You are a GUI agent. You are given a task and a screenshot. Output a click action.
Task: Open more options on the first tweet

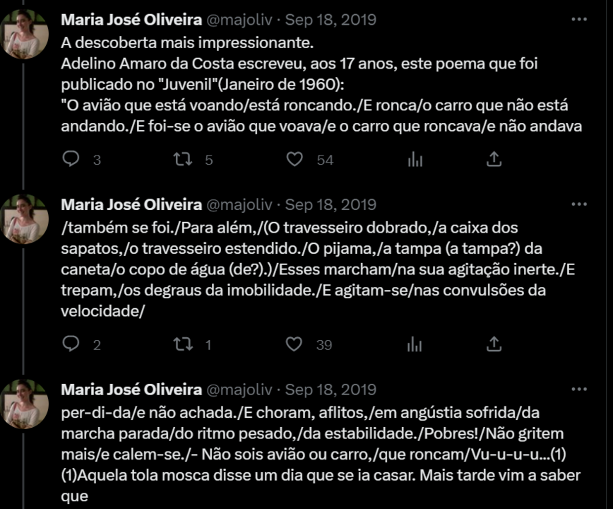point(578,19)
